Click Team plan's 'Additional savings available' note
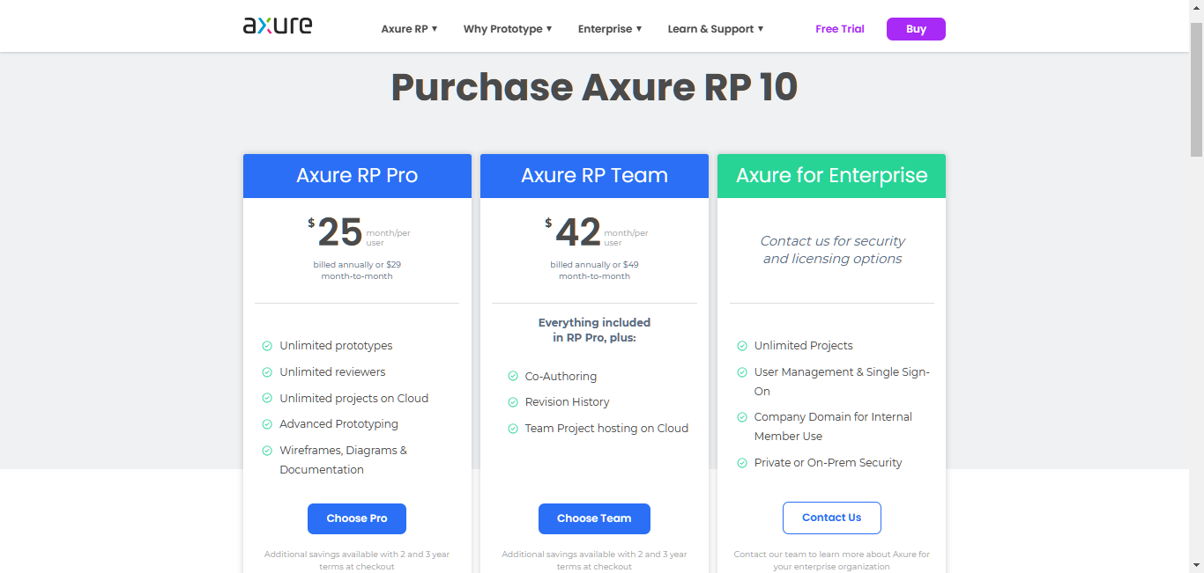Image resolution: width=1204 pixels, height=573 pixels. pos(594,561)
